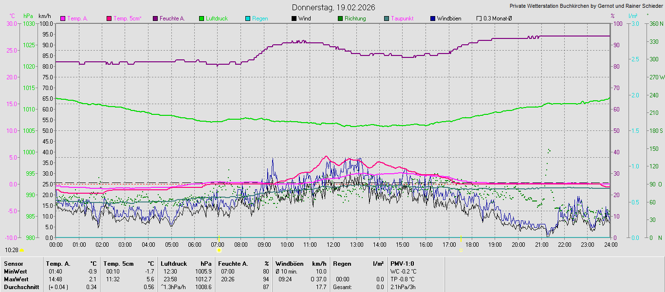Click the blue Windböen legend square
Viewport: 665px width, 292px height.
point(433,18)
